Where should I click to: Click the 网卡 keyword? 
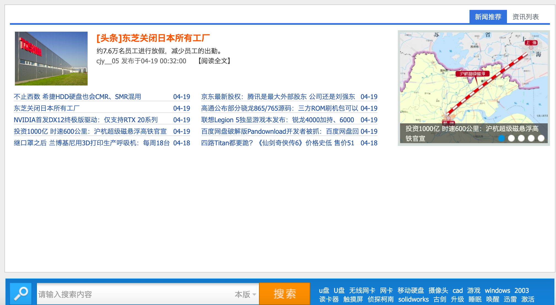(386, 290)
